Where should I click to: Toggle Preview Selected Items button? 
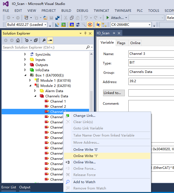click(x=50, y=40)
